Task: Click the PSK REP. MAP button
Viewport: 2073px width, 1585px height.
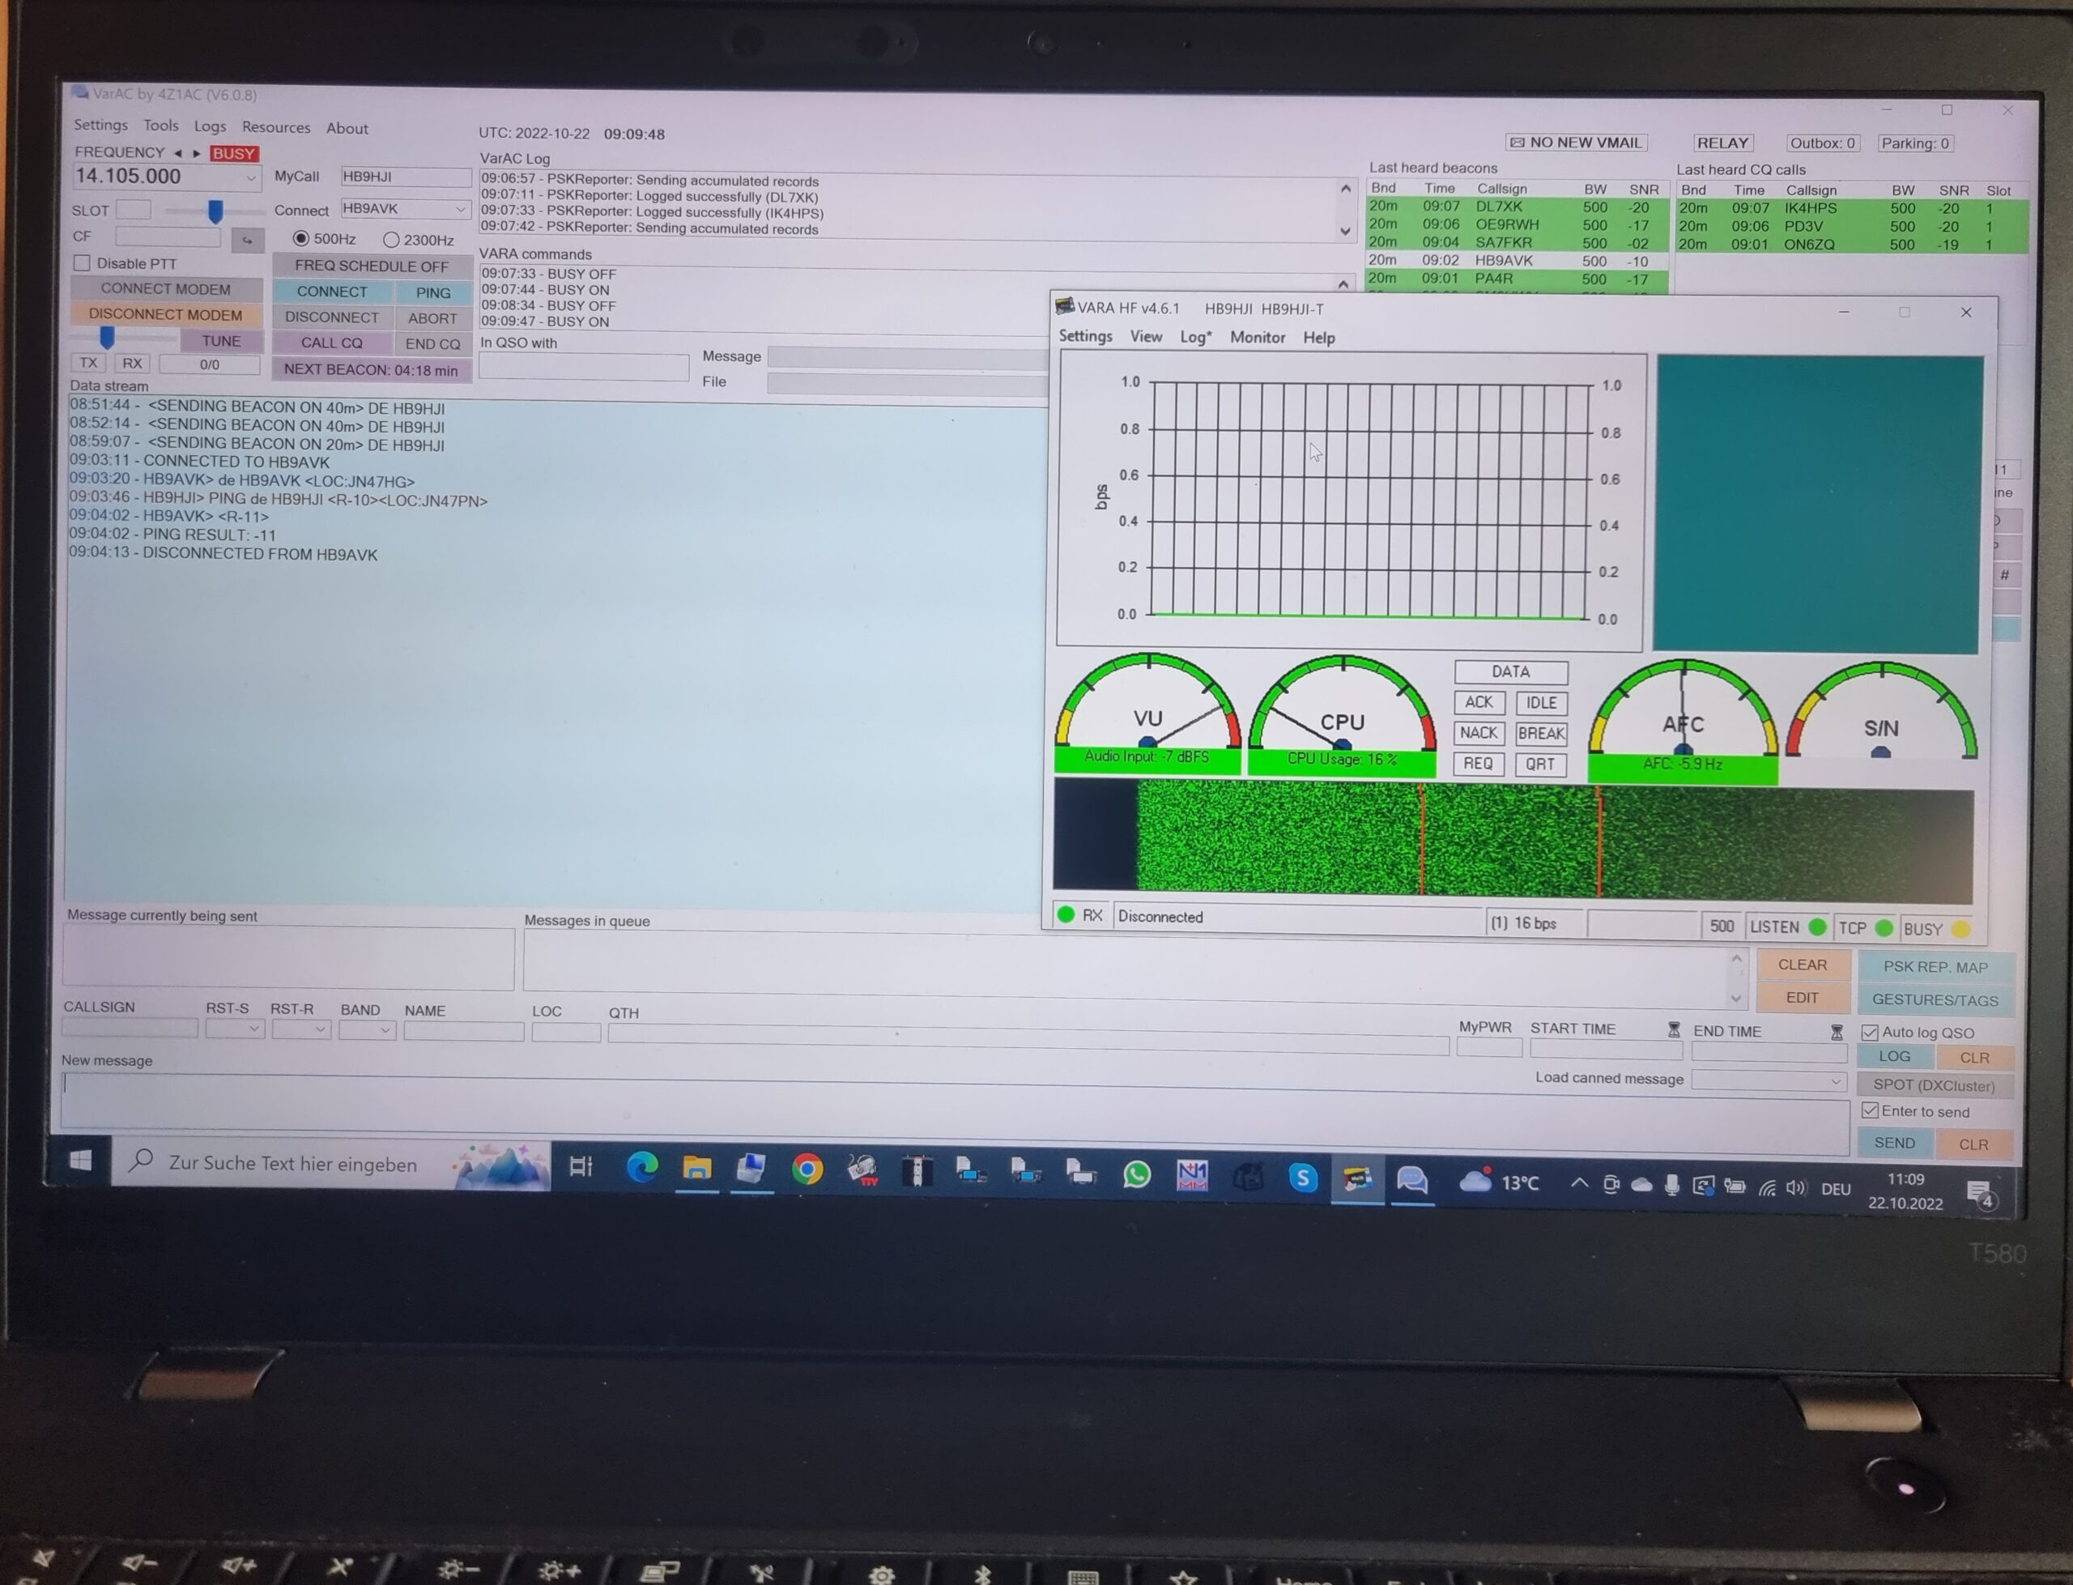Action: click(1935, 966)
